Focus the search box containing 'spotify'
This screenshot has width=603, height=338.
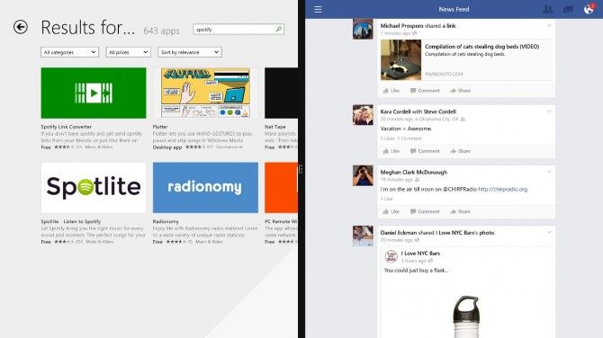click(238, 29)
